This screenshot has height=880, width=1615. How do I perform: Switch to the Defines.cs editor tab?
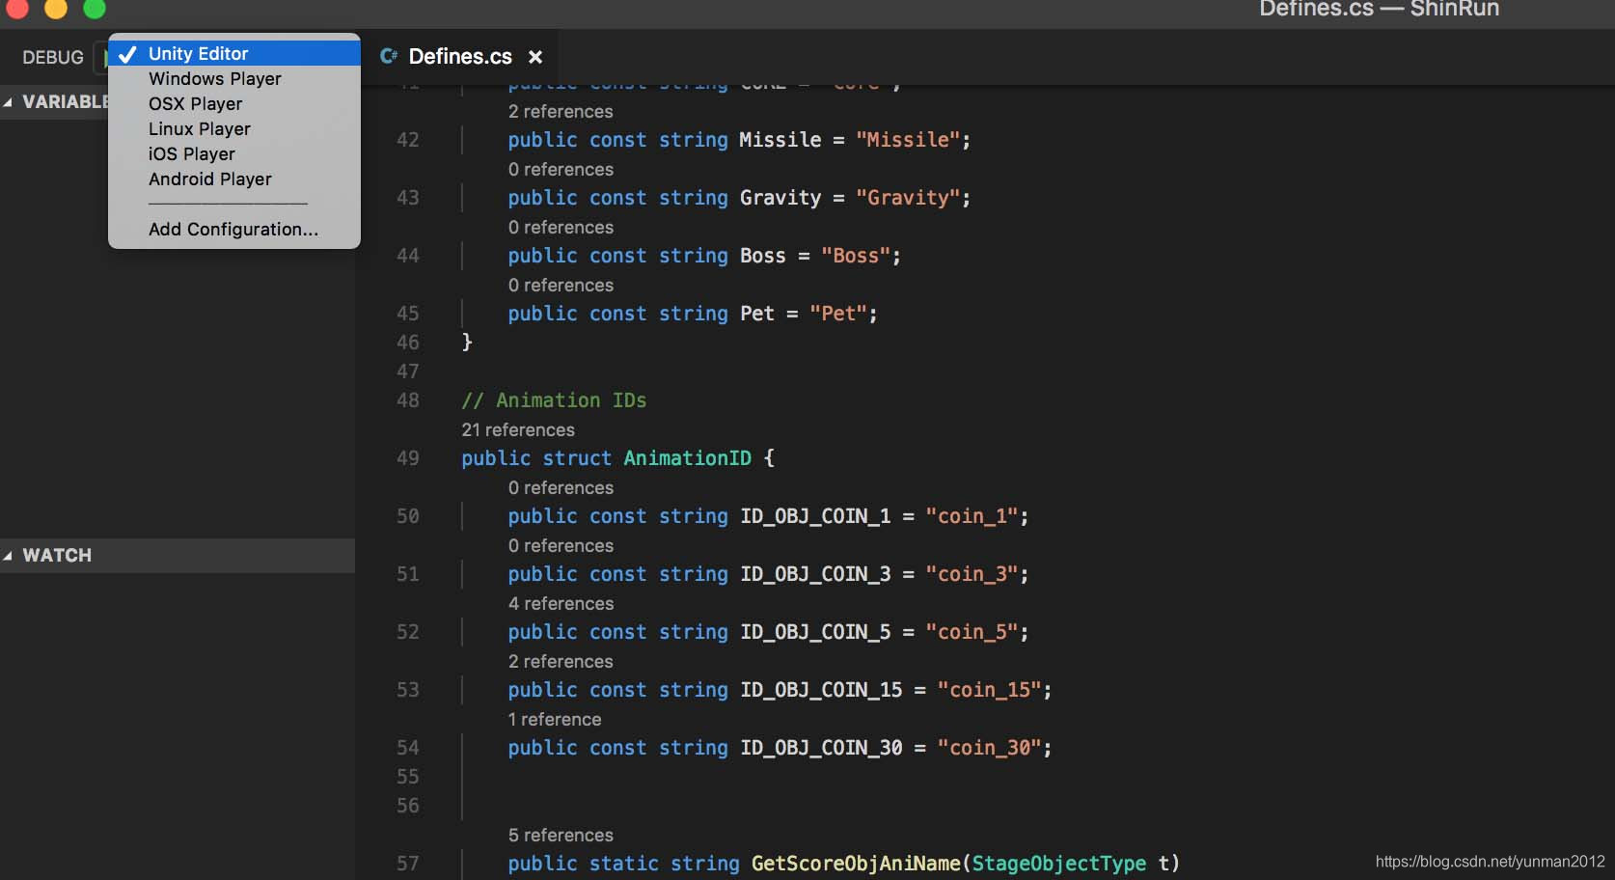[x=460, y=57]
